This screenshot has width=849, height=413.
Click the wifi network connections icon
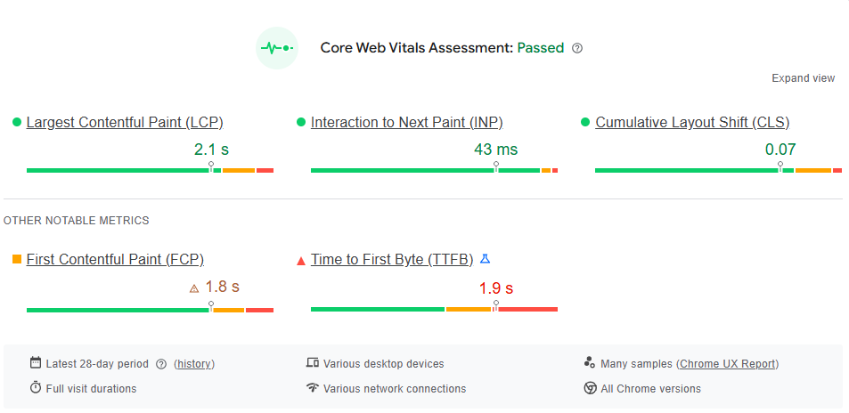point(313,388)
